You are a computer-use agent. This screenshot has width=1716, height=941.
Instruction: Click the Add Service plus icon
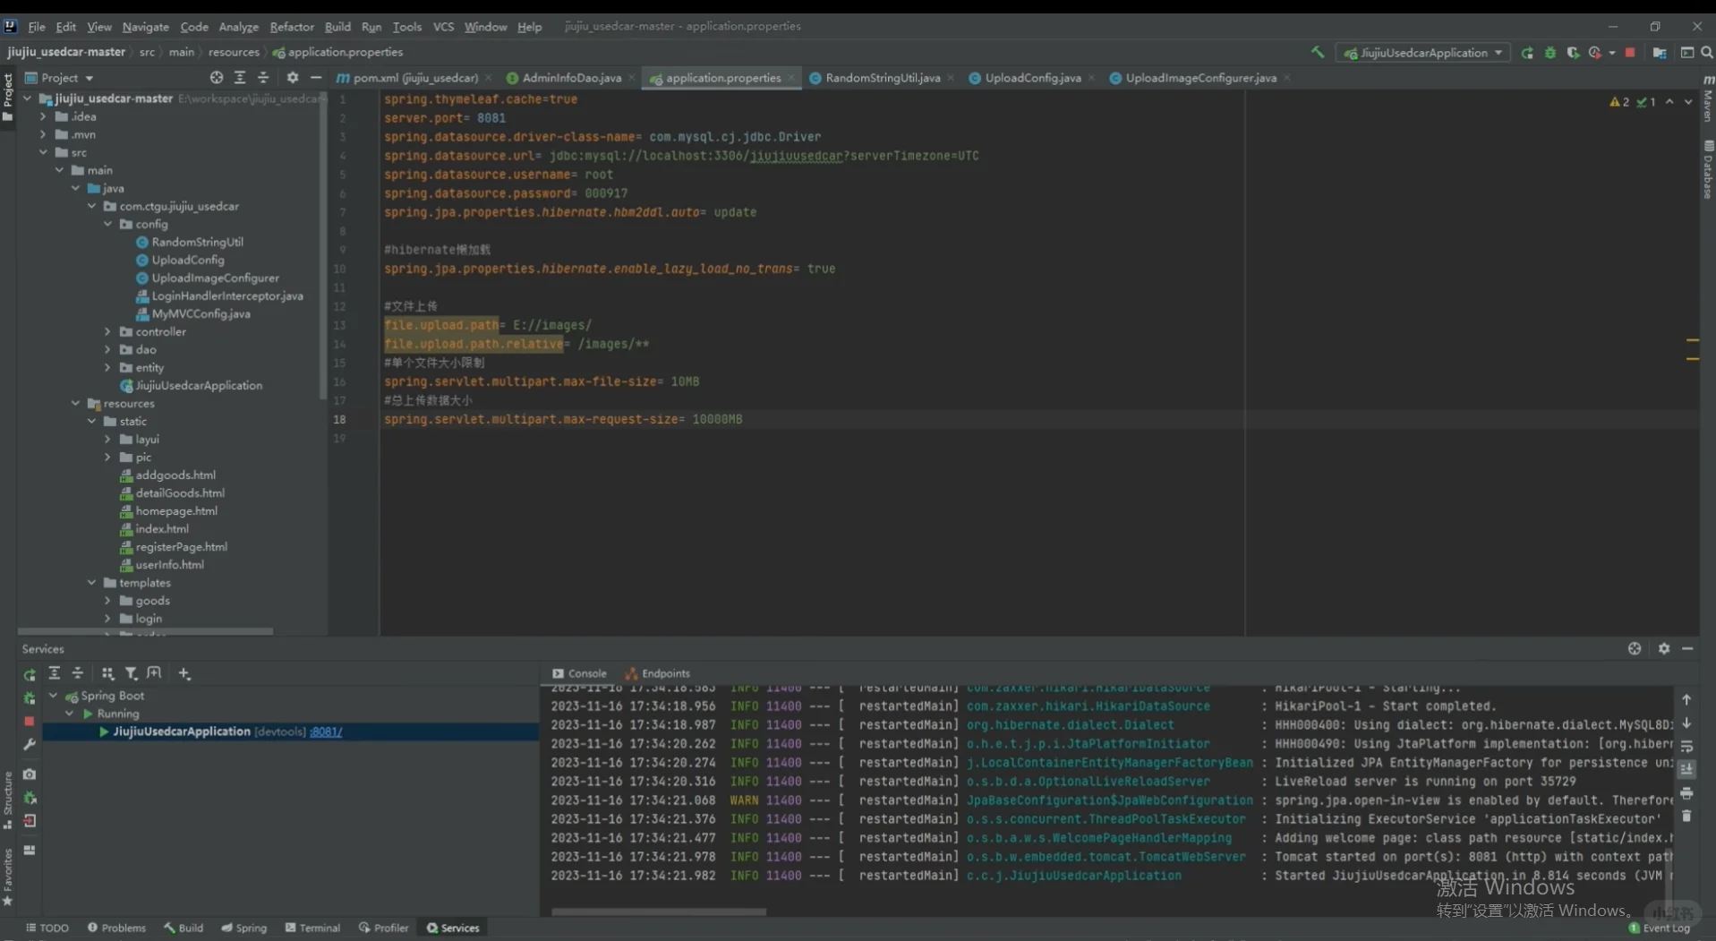(184, 673)
